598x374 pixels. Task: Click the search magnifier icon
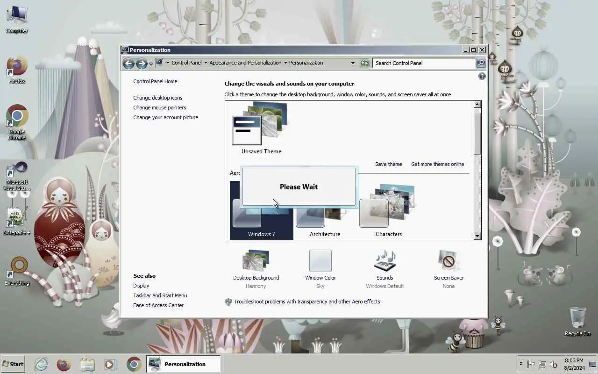point(481,63)
